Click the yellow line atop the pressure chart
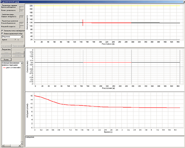This screenshot has width=185, height=148. coord(107,6)
